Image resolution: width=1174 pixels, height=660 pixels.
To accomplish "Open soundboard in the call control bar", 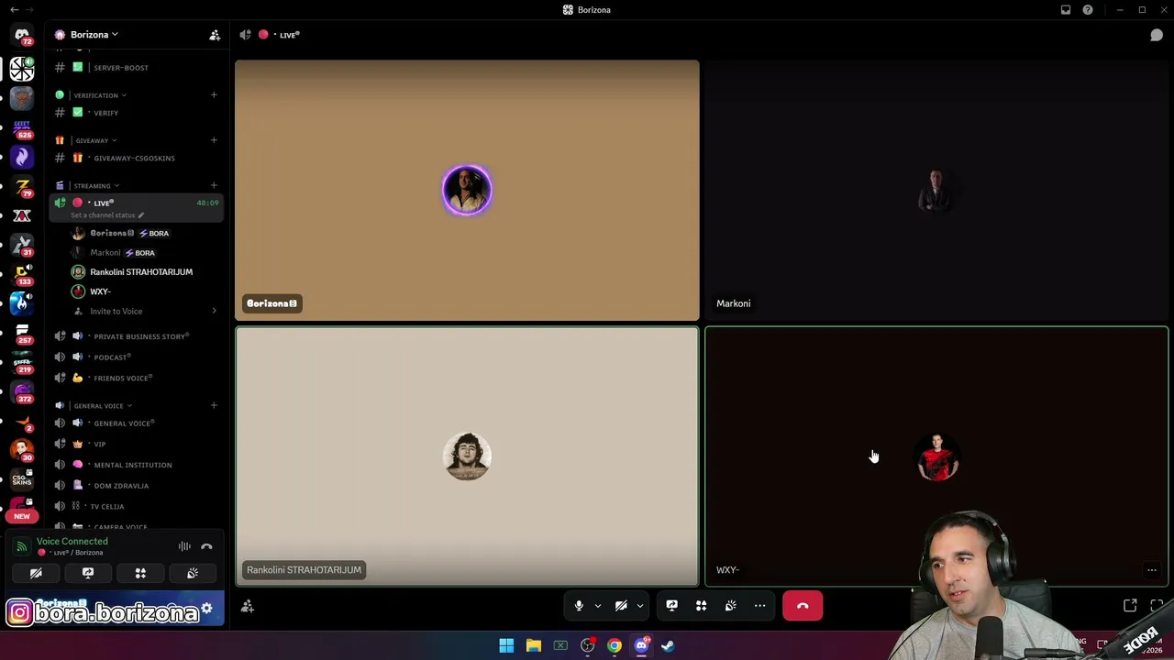I will (x=730, y=606).
